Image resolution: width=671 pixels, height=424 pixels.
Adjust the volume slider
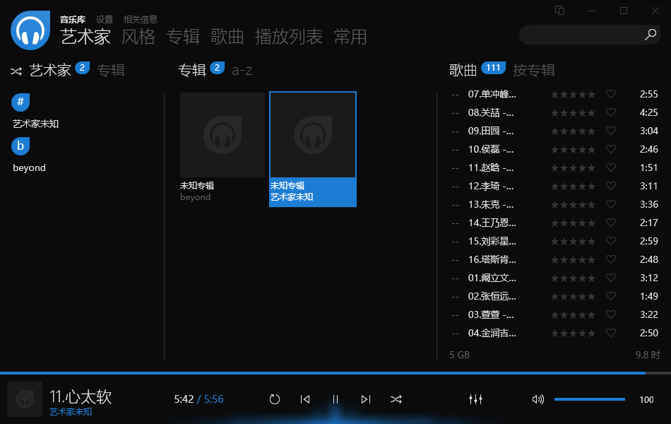(589, 399)
